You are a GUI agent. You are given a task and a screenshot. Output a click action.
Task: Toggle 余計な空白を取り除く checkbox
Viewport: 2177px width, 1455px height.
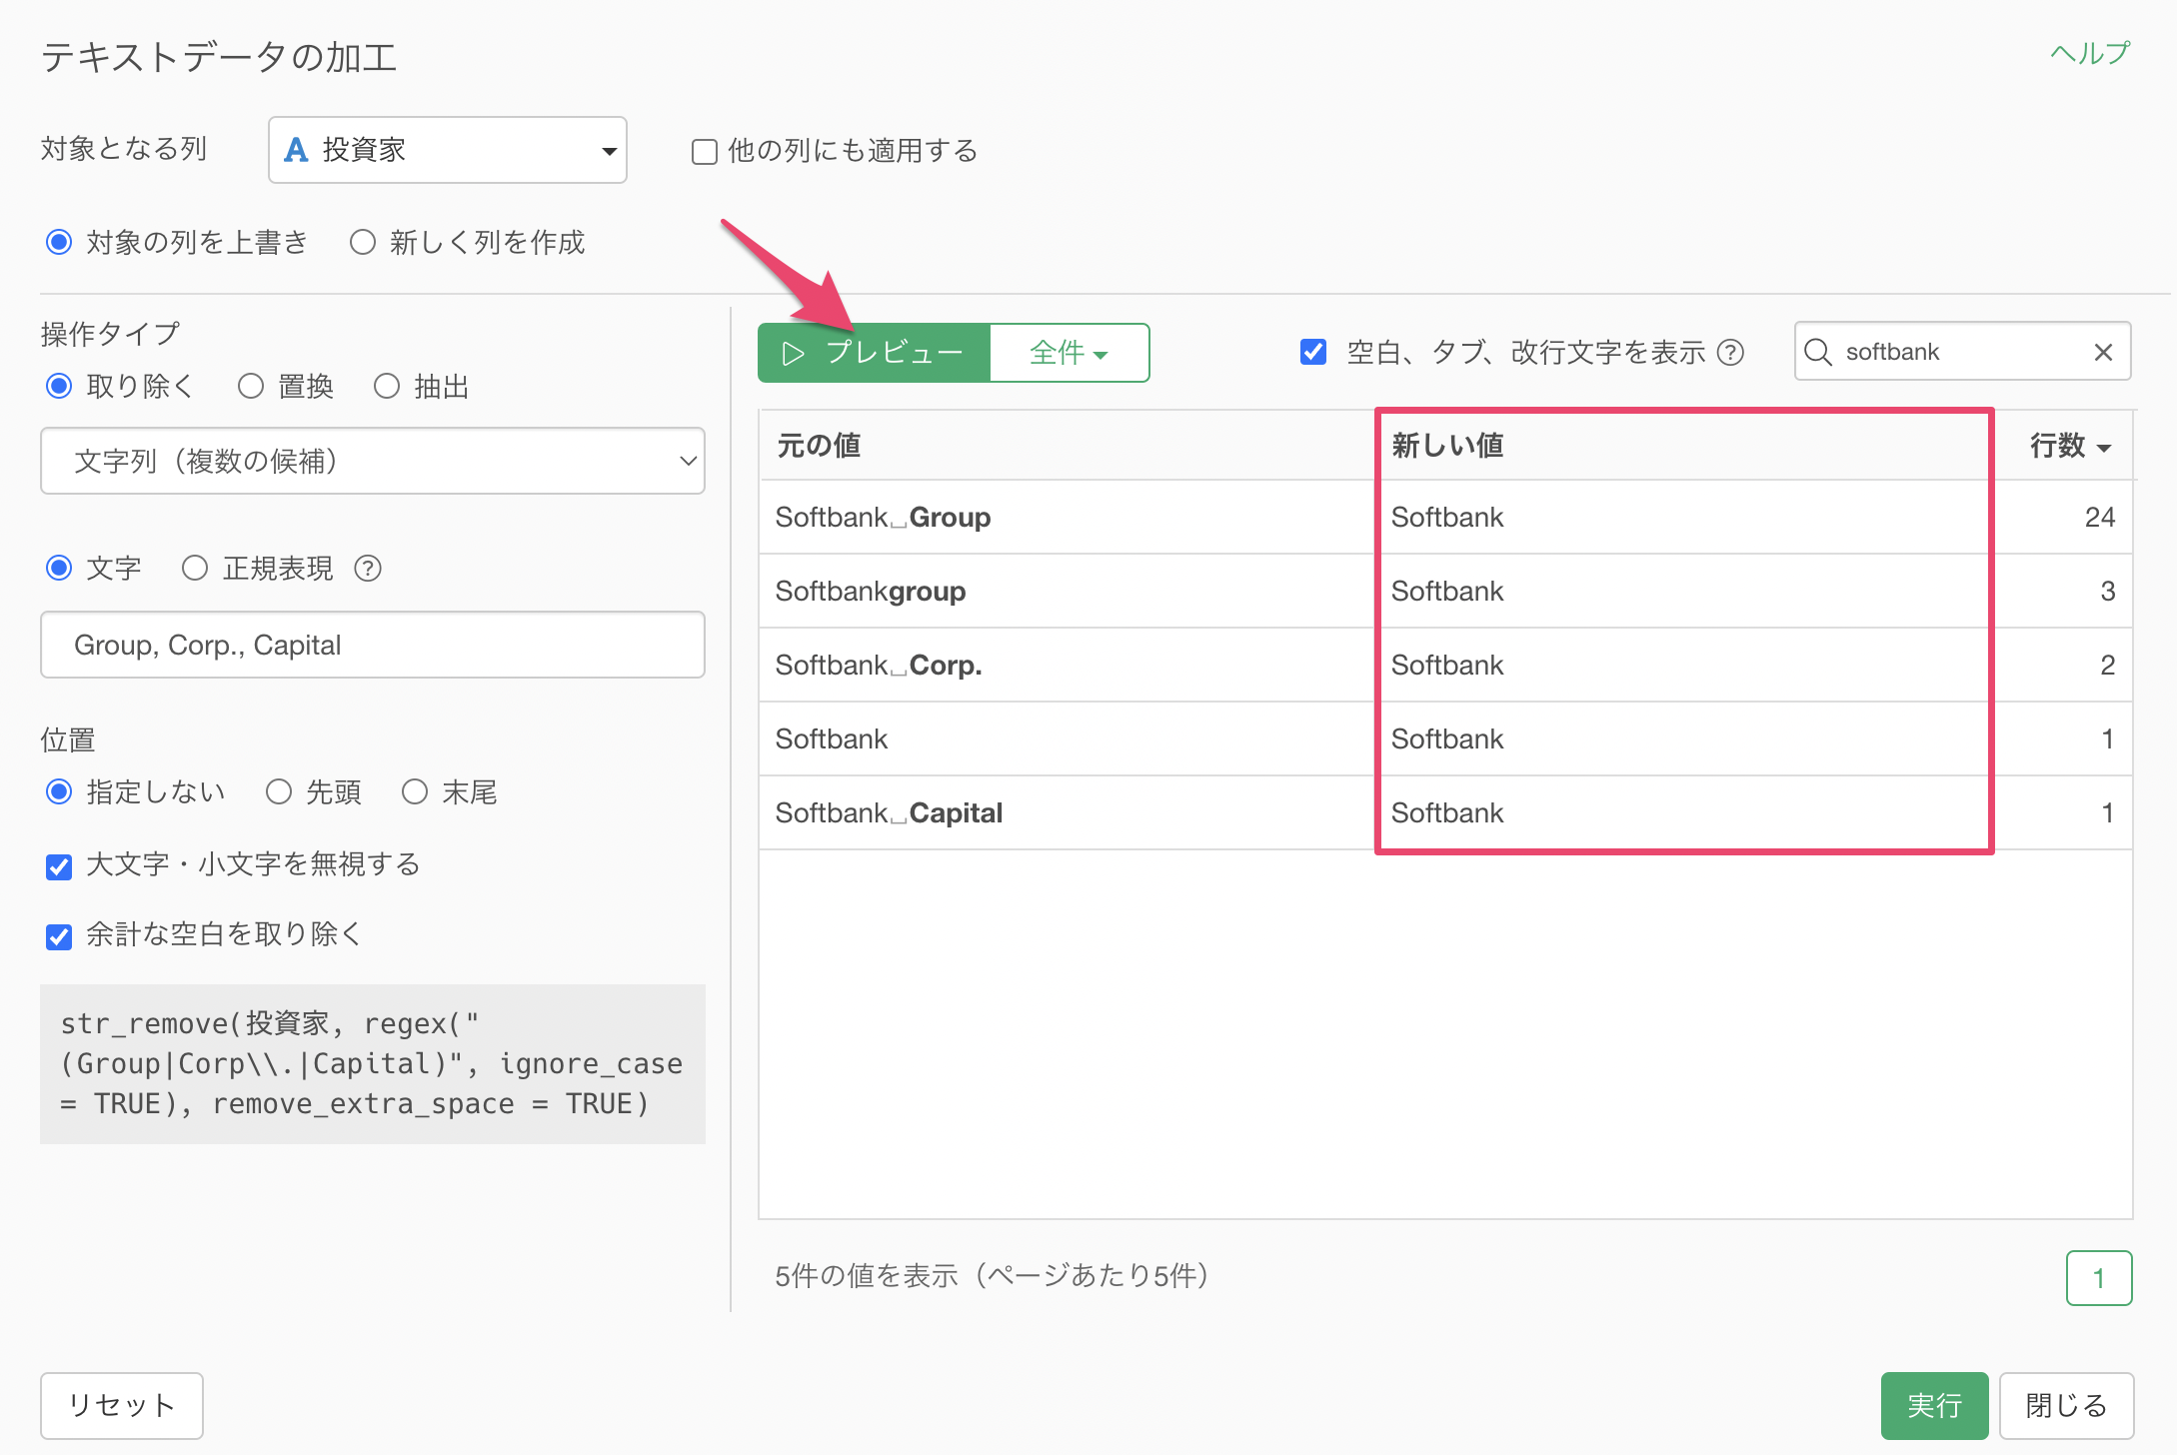point(59,935)
